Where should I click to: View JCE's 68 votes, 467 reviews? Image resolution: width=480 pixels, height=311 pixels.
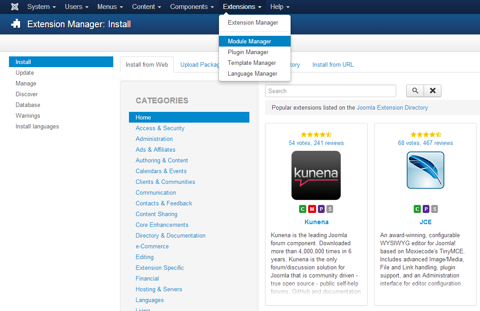pos(425,143)
